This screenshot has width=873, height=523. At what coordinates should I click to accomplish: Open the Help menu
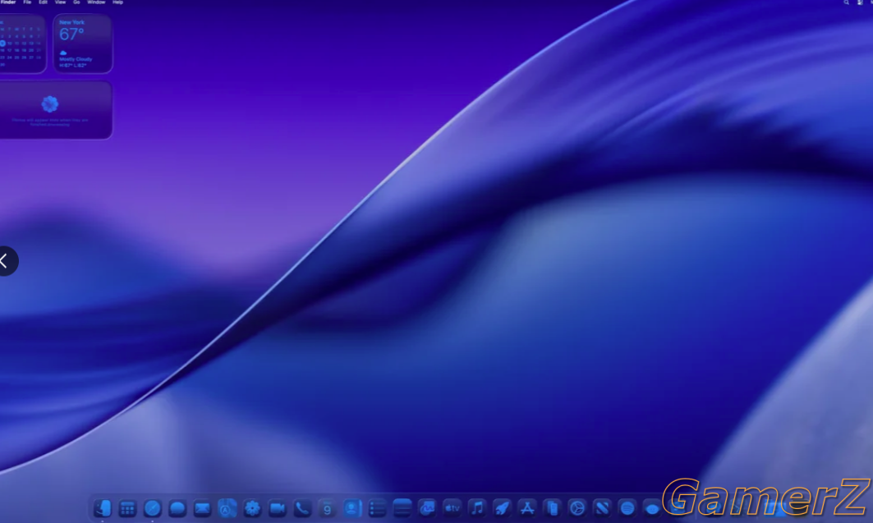[118, 2]
